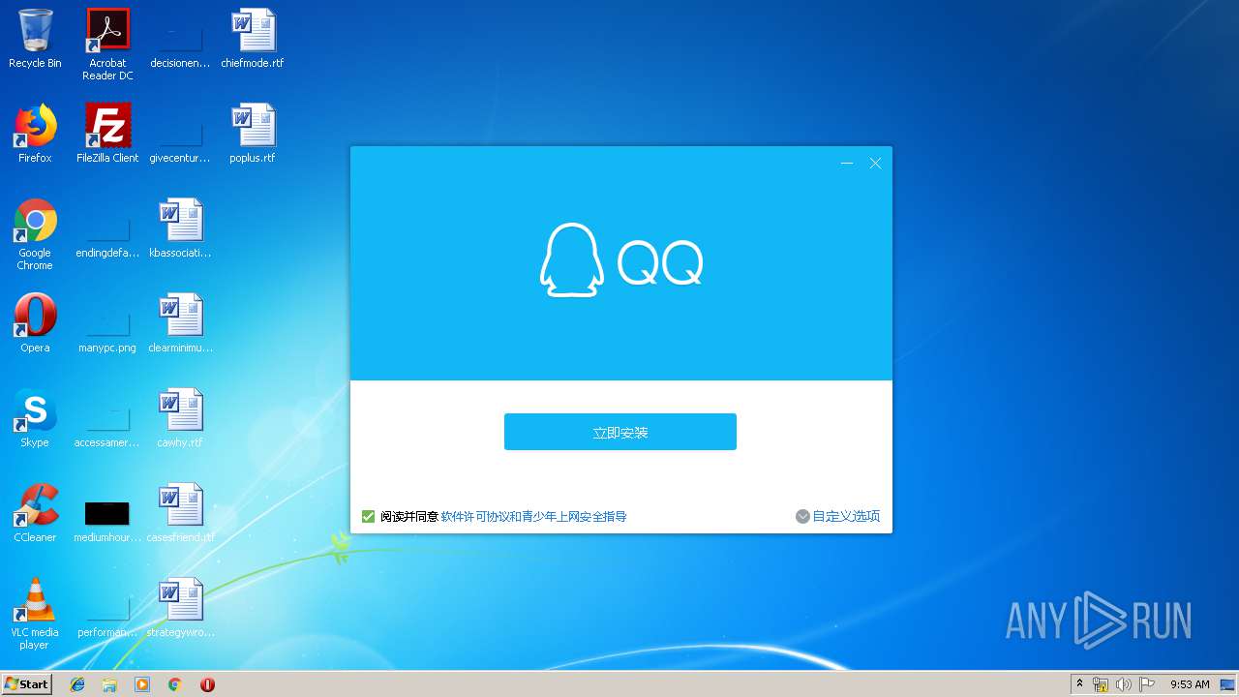Open the Action Center flag icon
Viewport: 1239px width, 697px height.
click(x=1146, y=684)
